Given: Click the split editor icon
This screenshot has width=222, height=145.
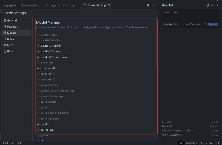Looking at the screenshot, I should coord(148,5).
